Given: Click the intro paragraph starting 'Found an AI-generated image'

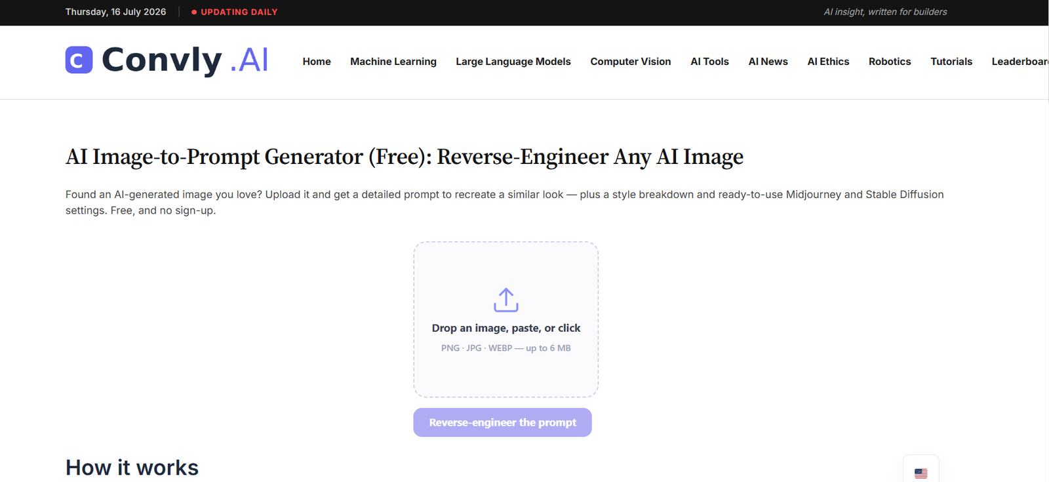Looking at the screenshot, I should click(505, 202).
